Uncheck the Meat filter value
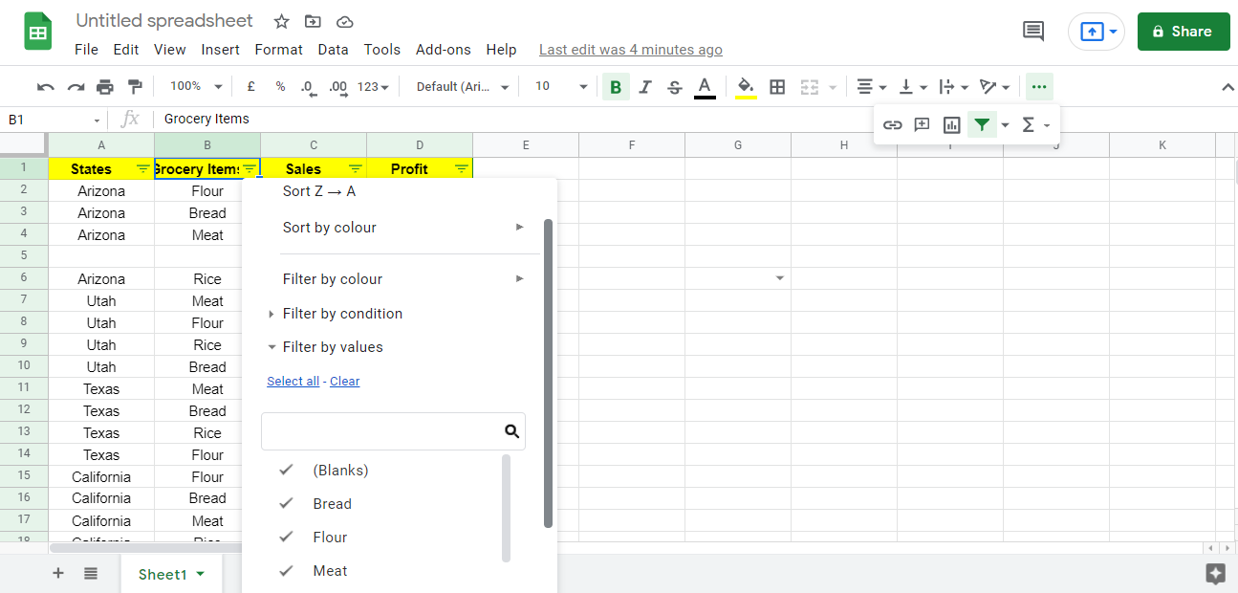This screenshot has width=1238, height=593. click(x=286, y=570)
